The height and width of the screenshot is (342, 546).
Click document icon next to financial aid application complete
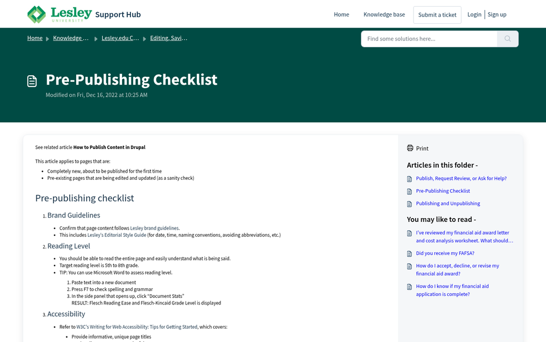pos(410,287)
